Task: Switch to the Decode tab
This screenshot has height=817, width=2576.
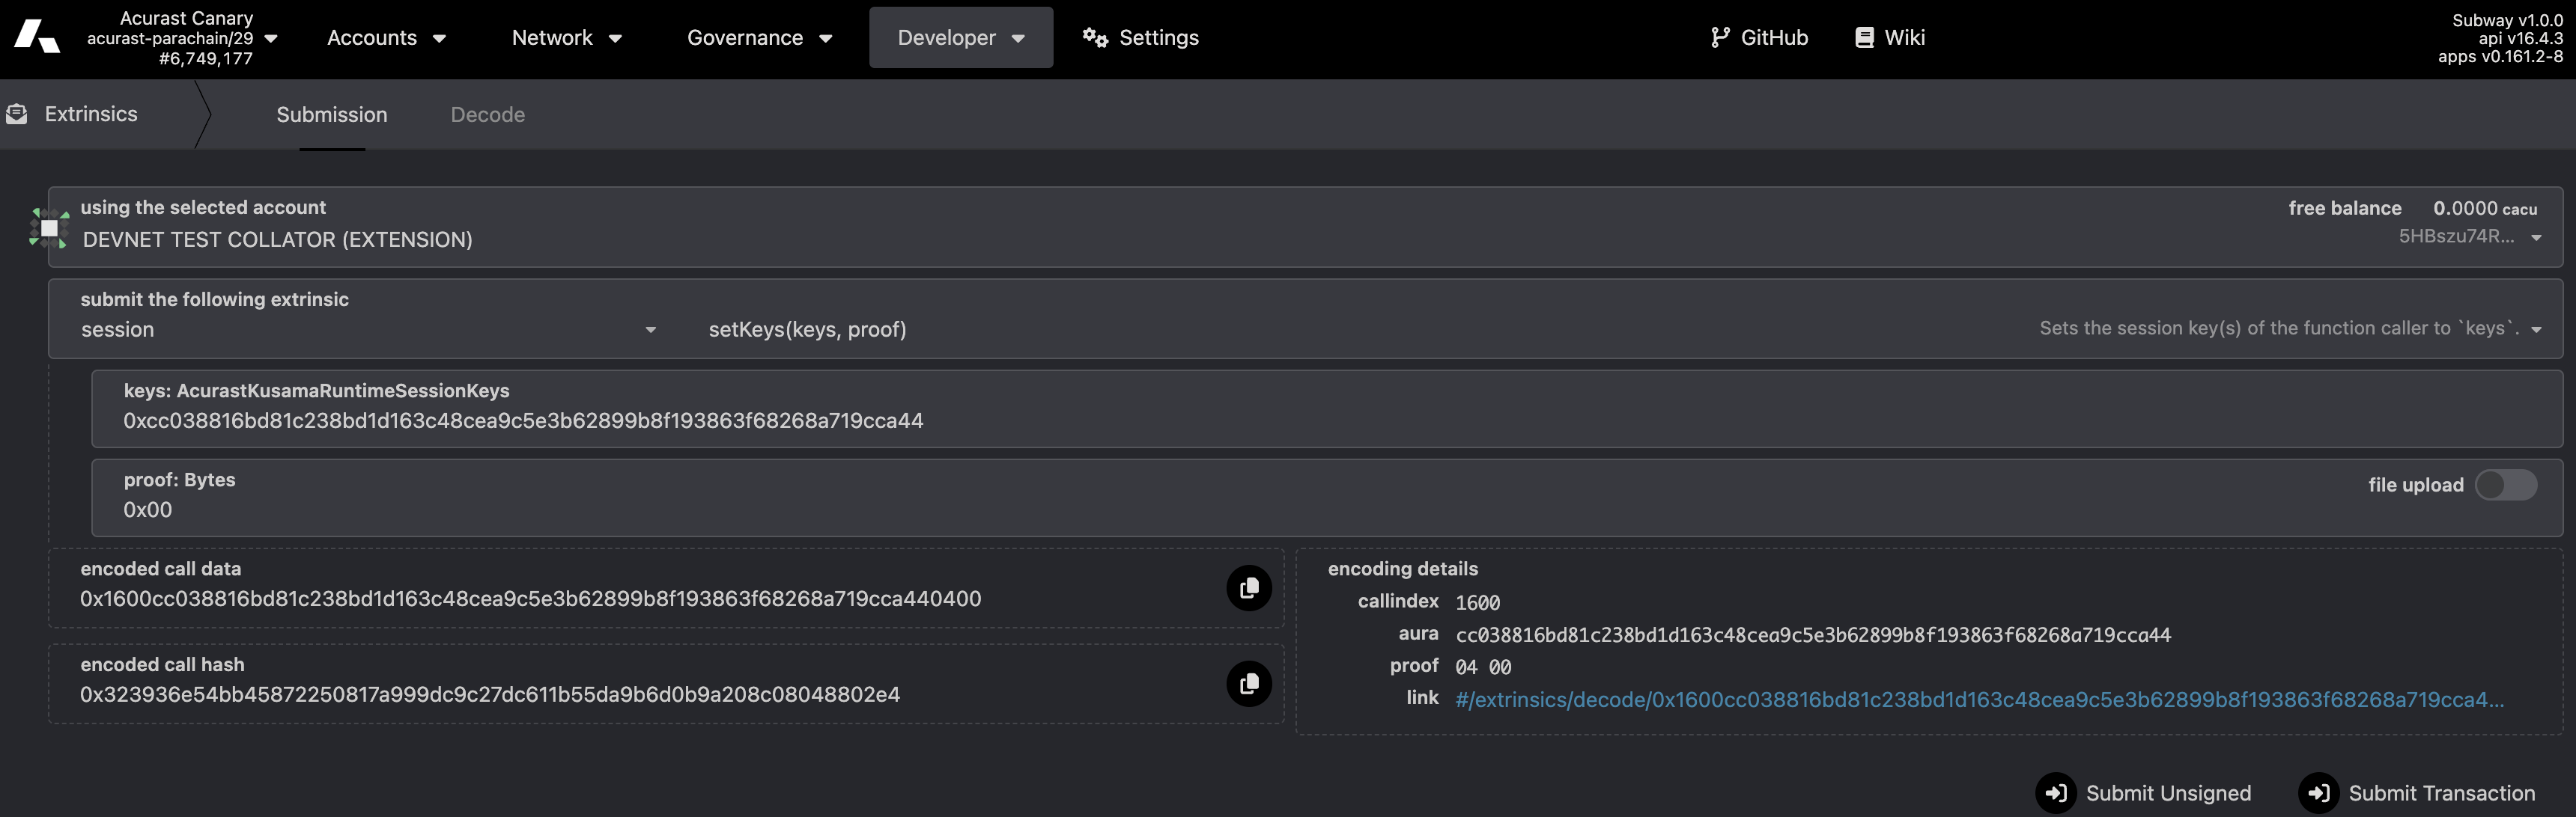Action: coord(488,115)
